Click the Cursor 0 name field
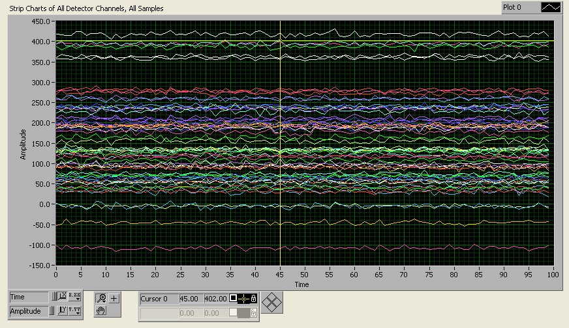569x328 pixels. [x=159, y=299]
